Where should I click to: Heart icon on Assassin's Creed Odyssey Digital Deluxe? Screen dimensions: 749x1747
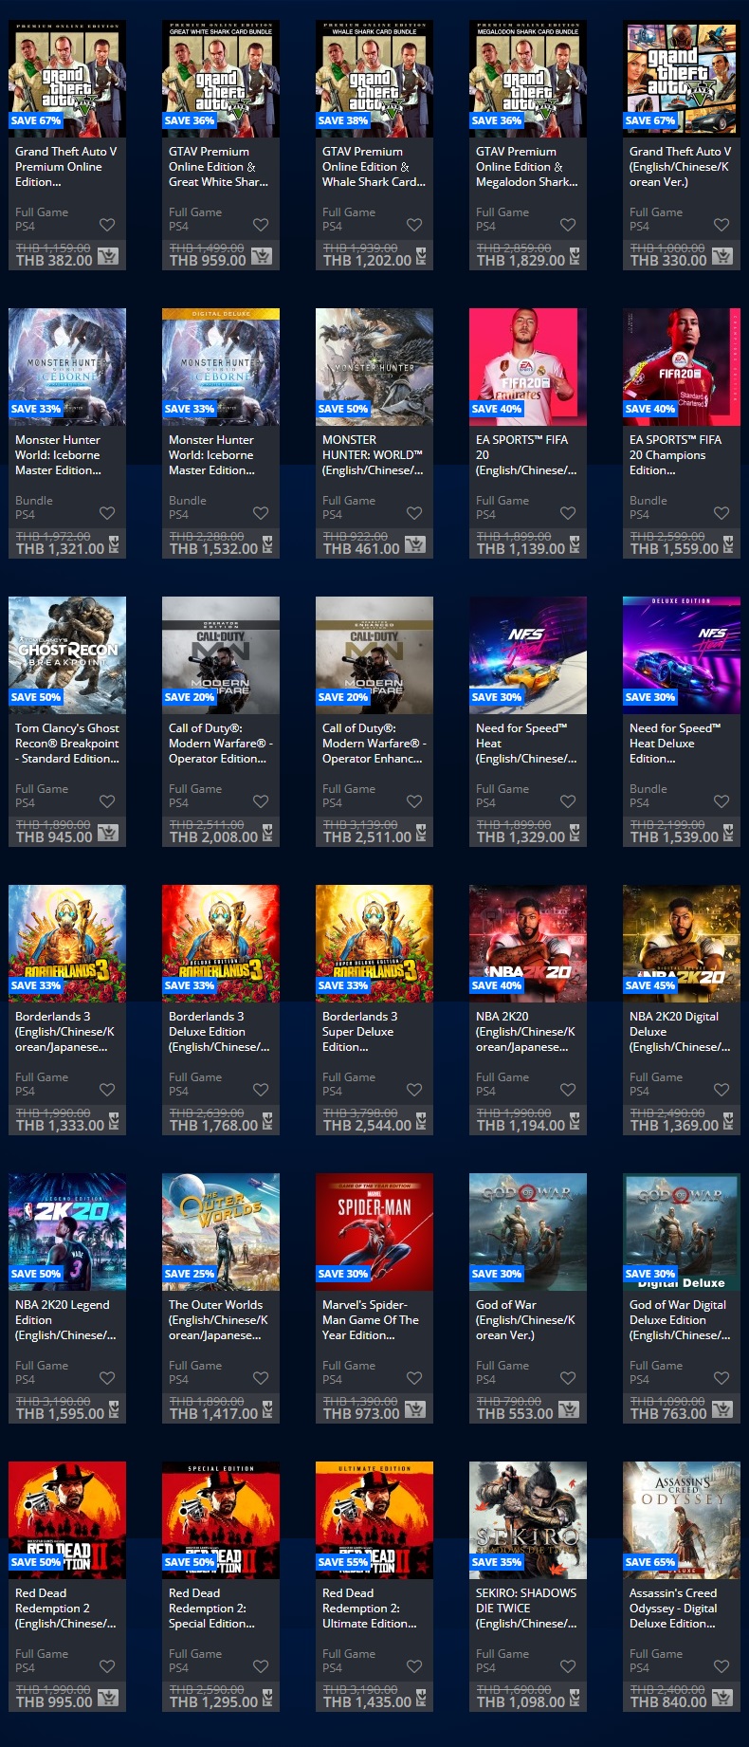click(x=722, y=1666)
